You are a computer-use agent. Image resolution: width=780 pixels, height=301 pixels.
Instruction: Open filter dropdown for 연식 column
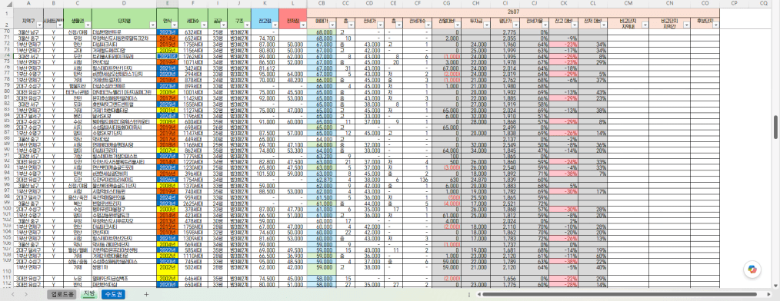point(174,25)
